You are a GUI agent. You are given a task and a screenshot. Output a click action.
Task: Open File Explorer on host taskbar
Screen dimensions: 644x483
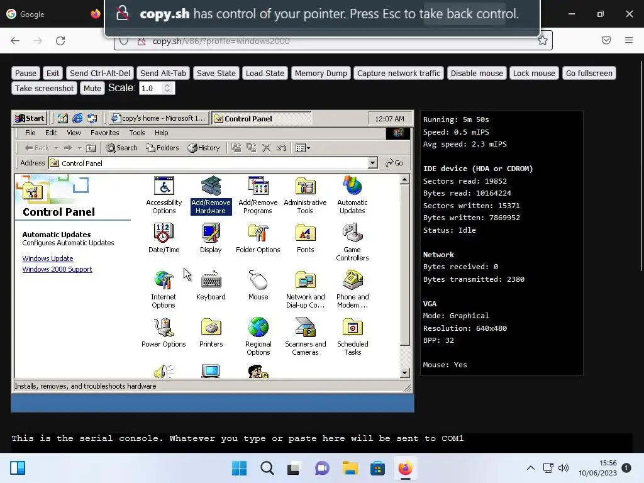point(350,468)
